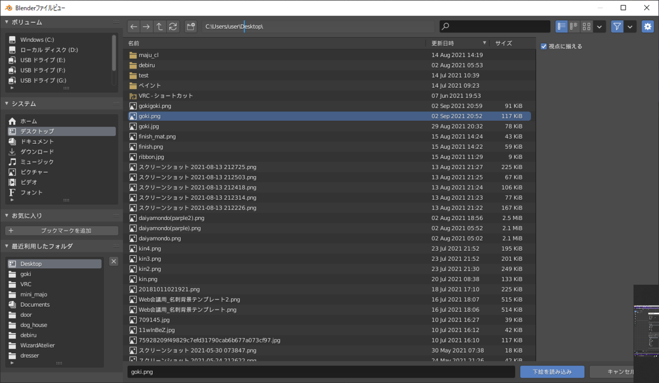The height and width of the screenshot is (383, 659).
Task: Sort by サイズ column header
Action: point(511,43)
